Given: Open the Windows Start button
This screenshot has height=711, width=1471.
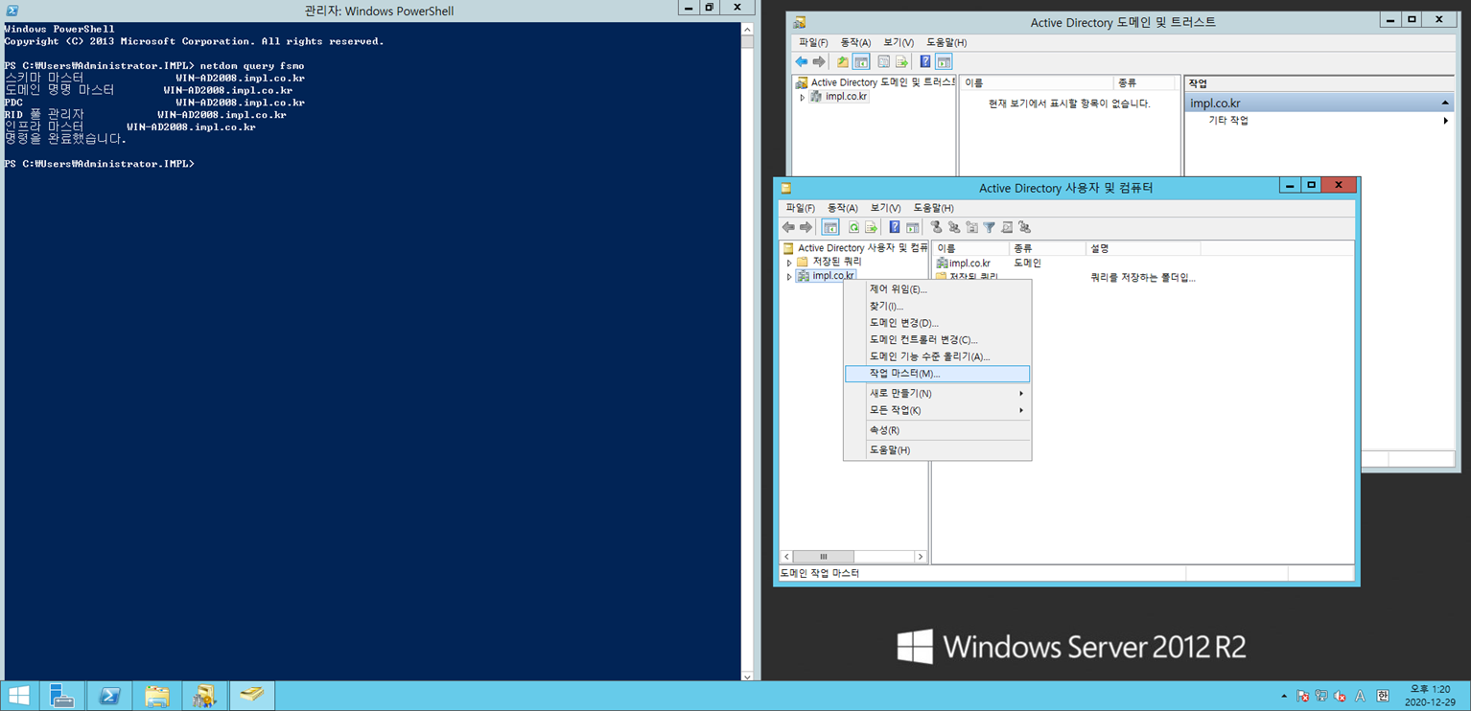Looking at the screenshot, I should (x=18, y=696).
